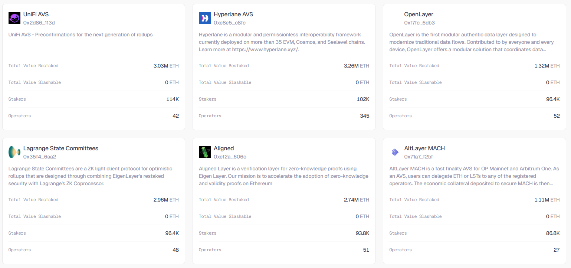Click 0 ETH slashable value in UniFi AVS
The height and width of the screenshot is (268, 571).
point(172,82)
